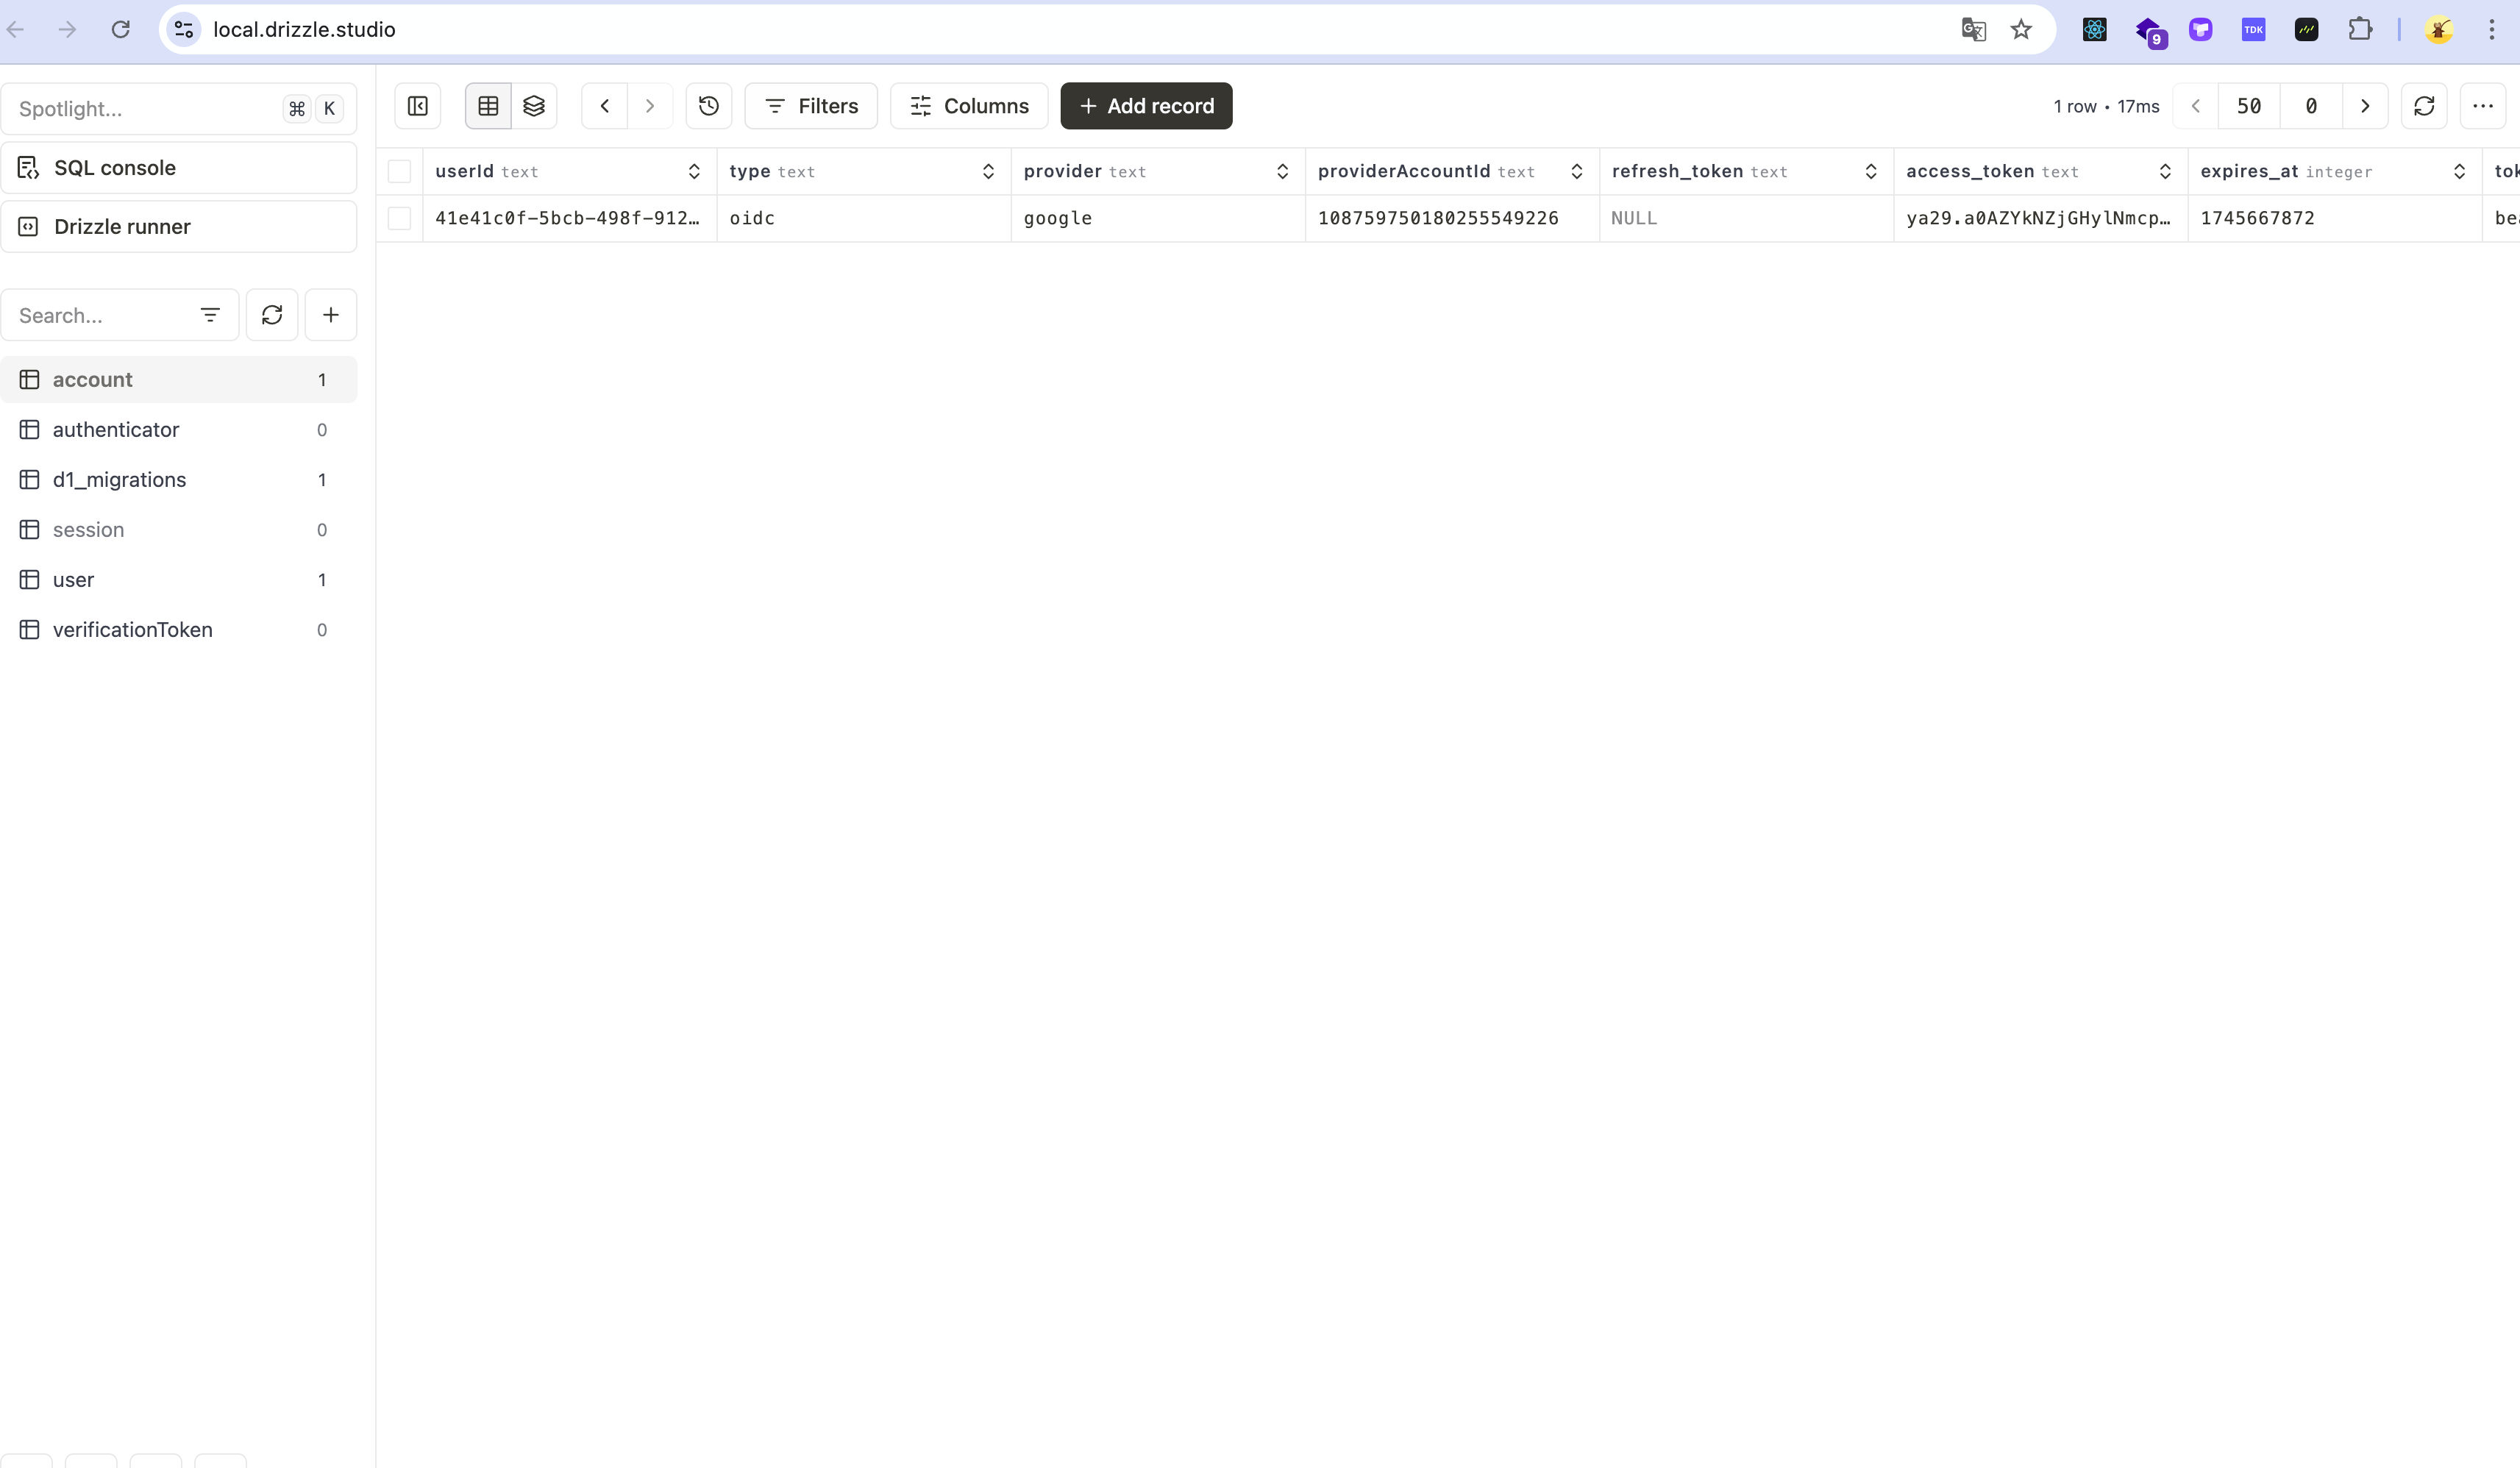
Task: Focus the Spotlight search field
Action: click(x=140, y=109)
